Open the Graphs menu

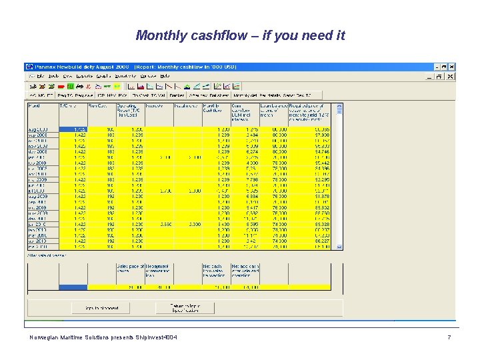click(103, 76)
